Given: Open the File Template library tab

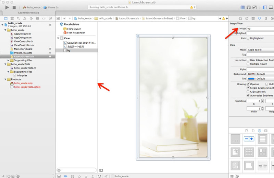Looking at the screenshot, I should tap(247, 131).
